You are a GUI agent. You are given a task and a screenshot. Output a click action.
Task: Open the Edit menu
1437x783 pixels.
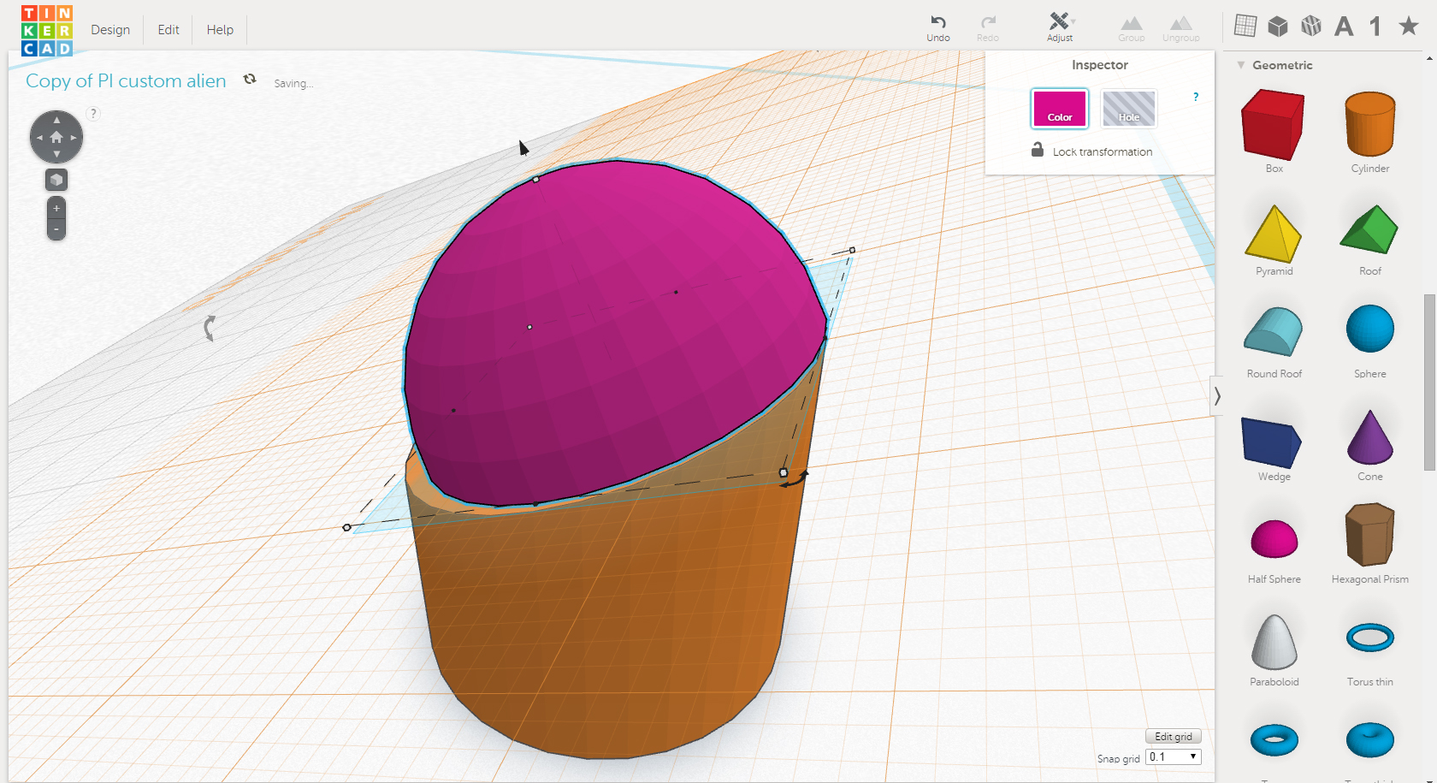[x=169, y=30]
